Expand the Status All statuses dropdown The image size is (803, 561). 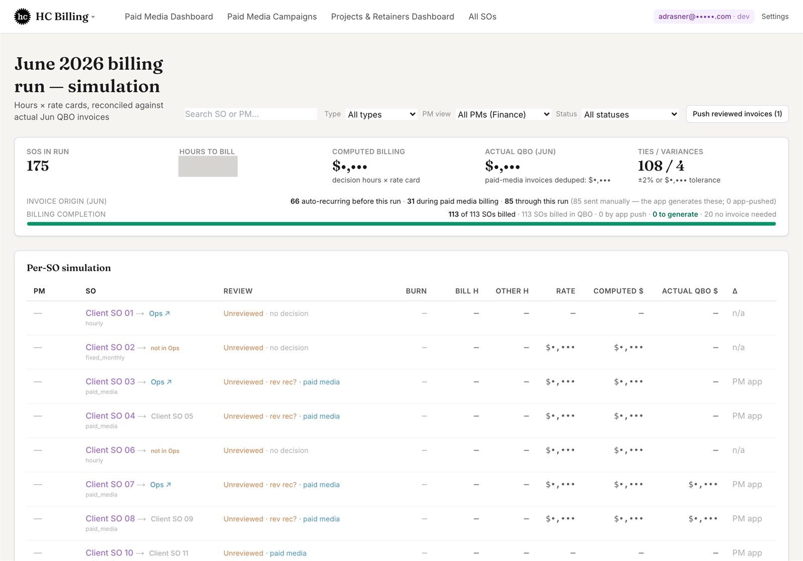630,114
